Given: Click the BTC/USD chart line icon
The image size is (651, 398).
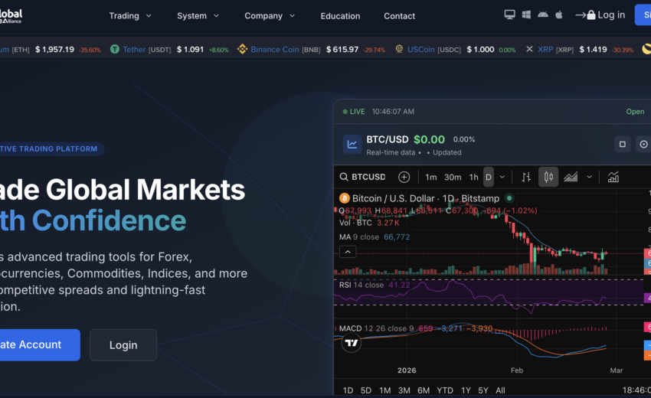Looking at the screenshot, I should 352,145.
